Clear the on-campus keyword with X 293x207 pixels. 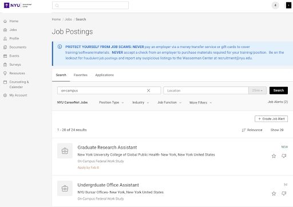[x=148, y=90]
